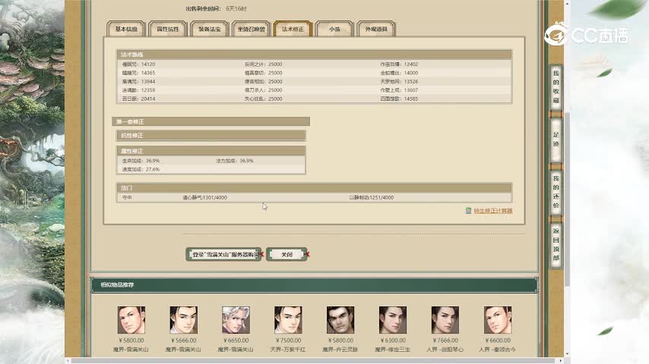
Task: Switch to the 装备法宝 tab
Action: 209,30
